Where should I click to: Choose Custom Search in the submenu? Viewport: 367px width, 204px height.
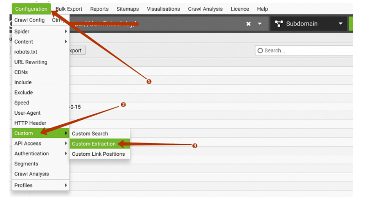[90, 133]
